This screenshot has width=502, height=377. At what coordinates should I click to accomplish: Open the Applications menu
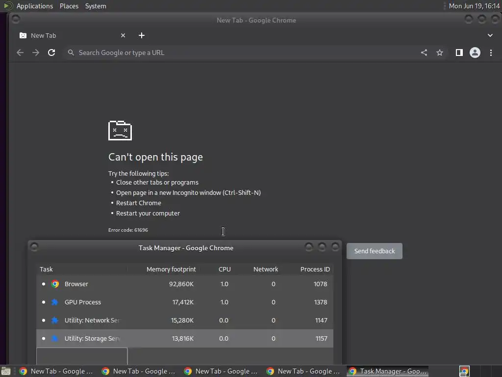pyautogui.click(x=35, y=6)
